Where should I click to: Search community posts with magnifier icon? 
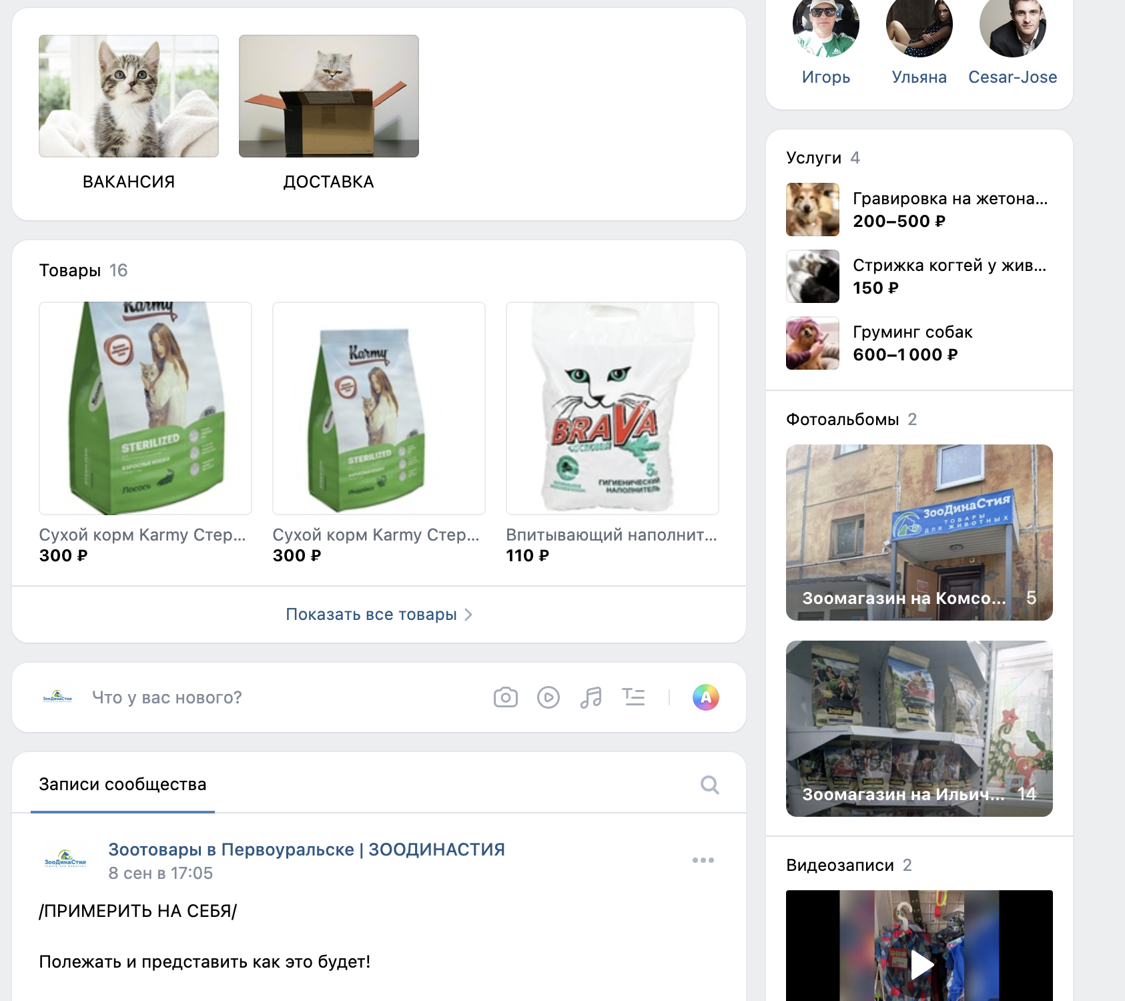point(709,785)
